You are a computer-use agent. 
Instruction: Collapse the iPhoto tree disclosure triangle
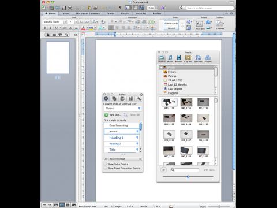click(x=161, y=68)
